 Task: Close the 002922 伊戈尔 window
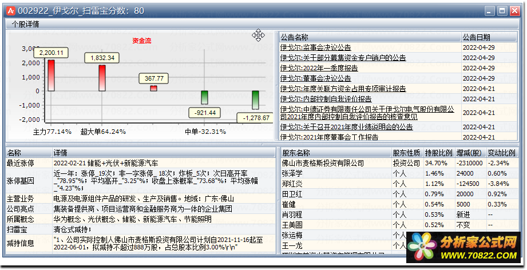click(514, 11)
